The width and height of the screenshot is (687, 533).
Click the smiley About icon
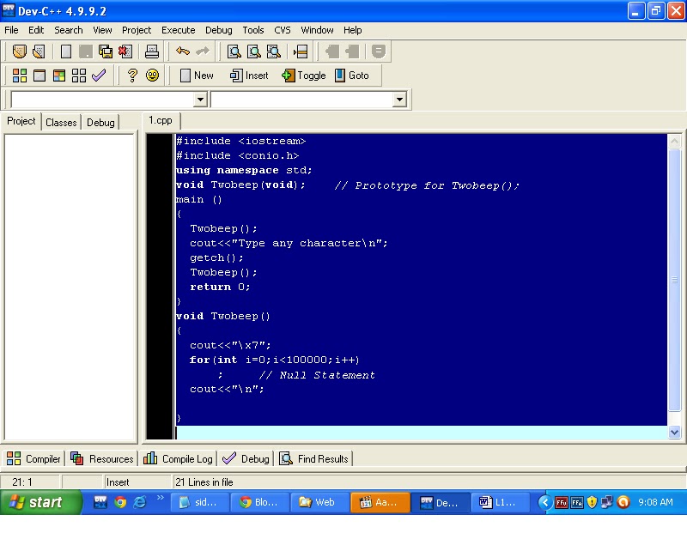coord(153,75)
